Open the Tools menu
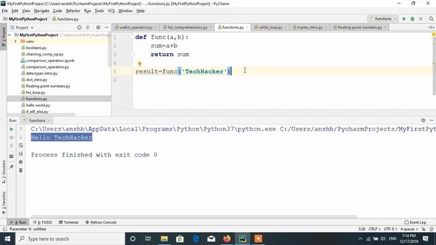 (99, 11)
